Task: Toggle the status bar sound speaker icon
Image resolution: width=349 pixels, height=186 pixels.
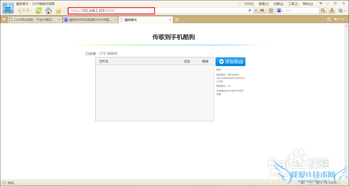Action: 303,183
